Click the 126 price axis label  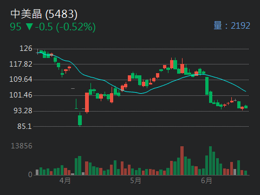click(x=26, y=49)
